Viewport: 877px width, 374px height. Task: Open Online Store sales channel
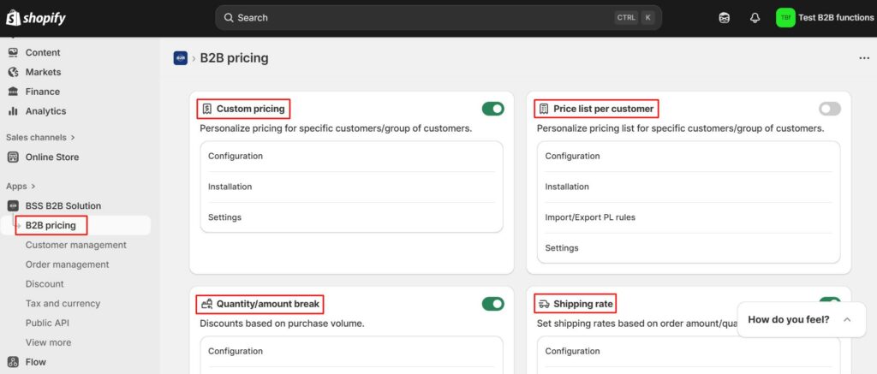click(x=52, y=157)
